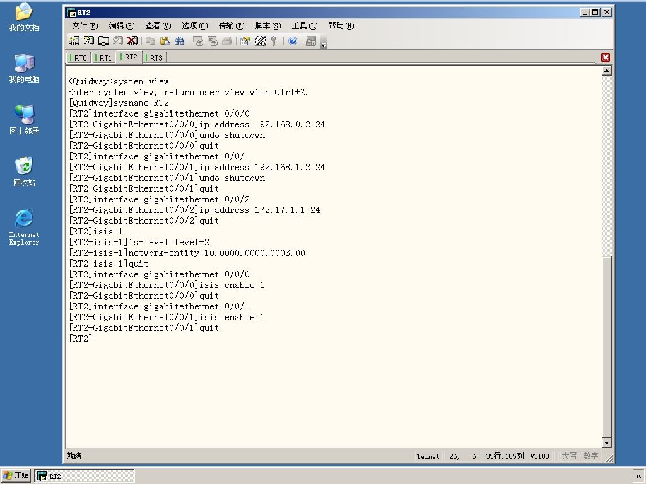Viewport: 646px width, 484px height.
Task: Open the 工具(L) menu
Action: [305, 26]
